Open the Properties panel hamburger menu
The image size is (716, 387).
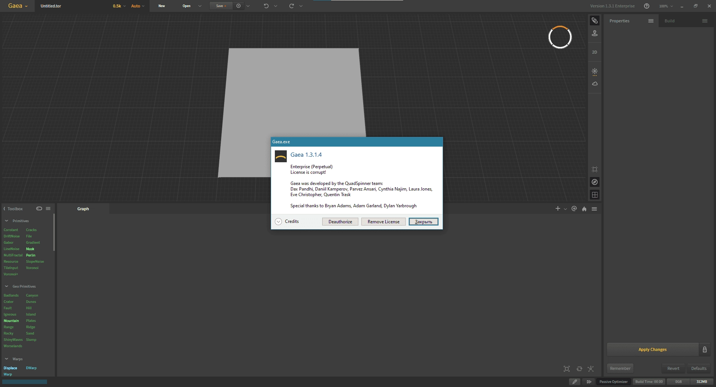651,21
